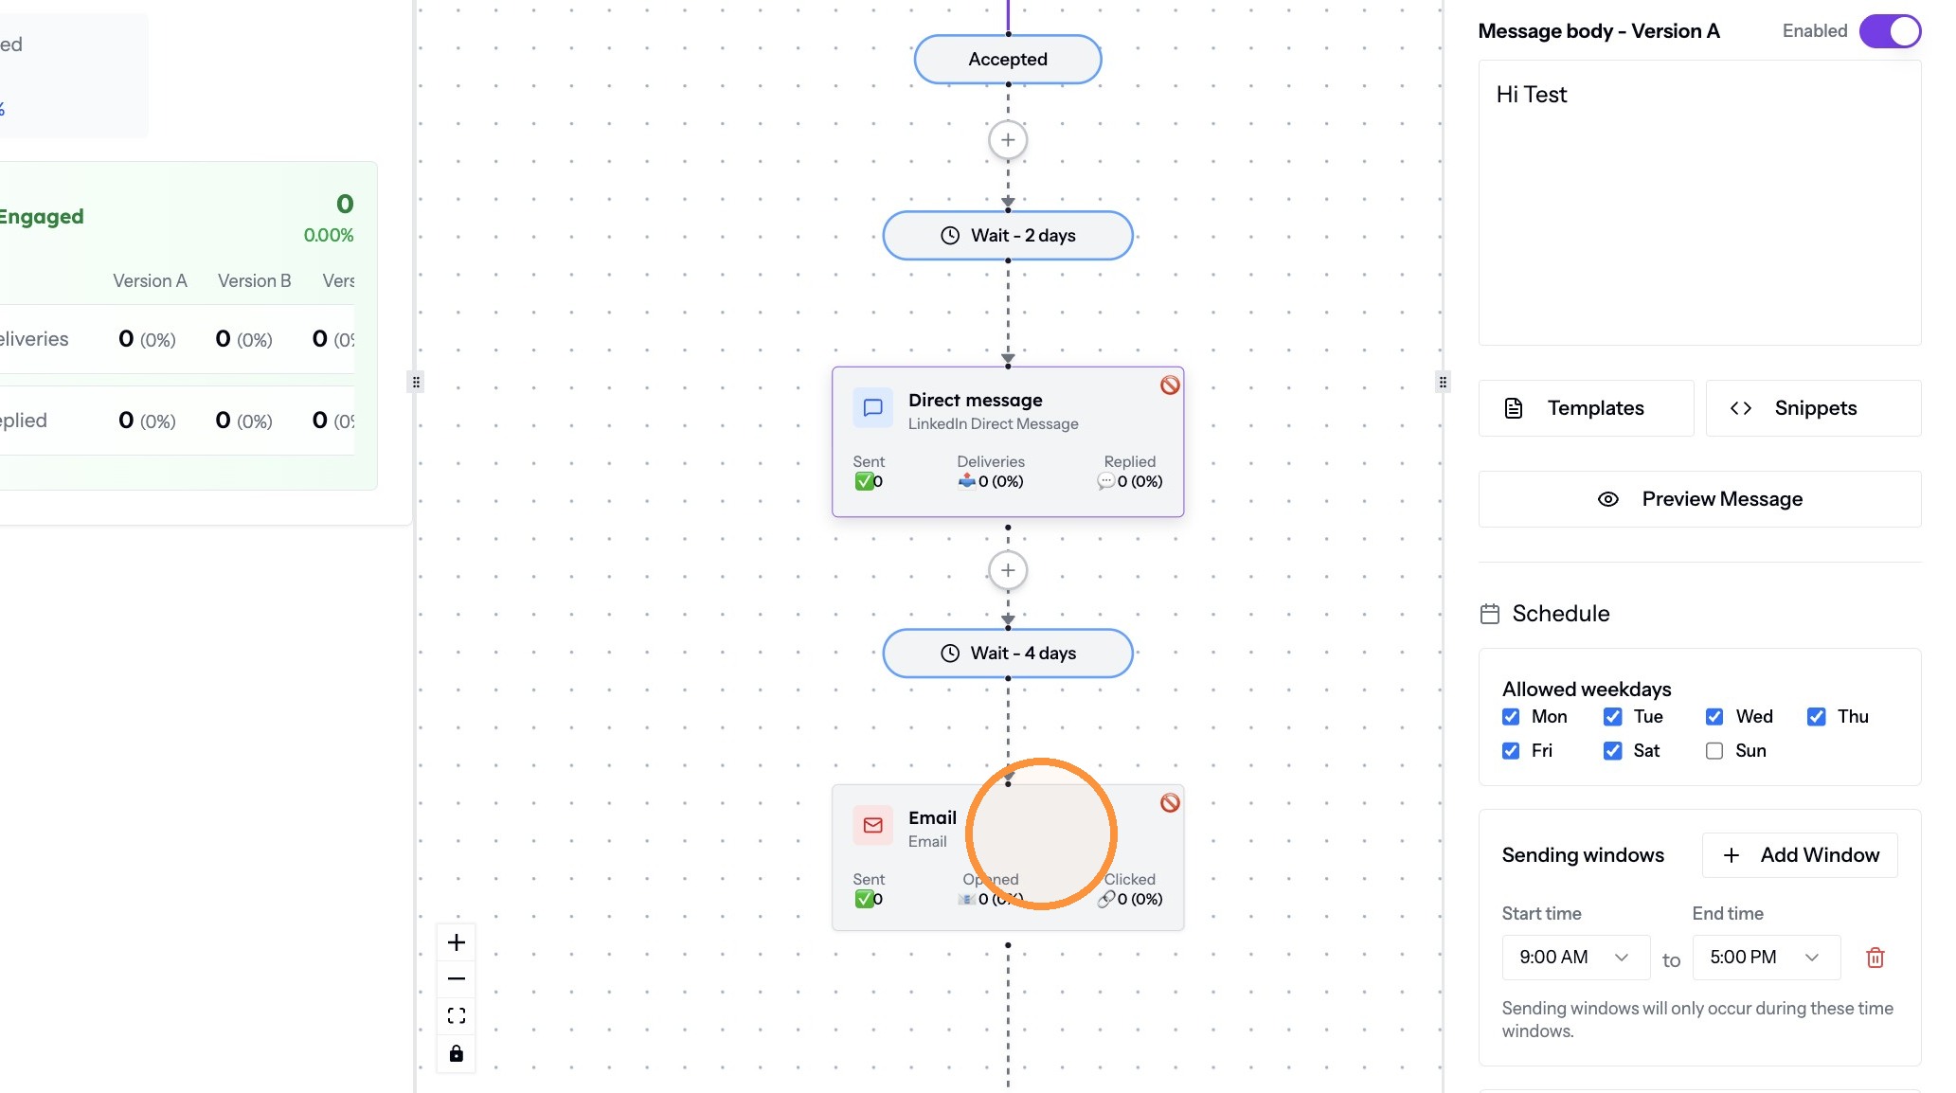Viewport: 1956px width, 1093px height.
Task: Uncheck the Tue weekday
Action: [x=1612, y=717]
